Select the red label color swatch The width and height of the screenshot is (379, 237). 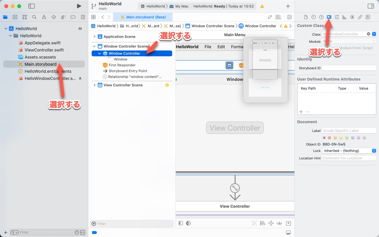[329, 137]
